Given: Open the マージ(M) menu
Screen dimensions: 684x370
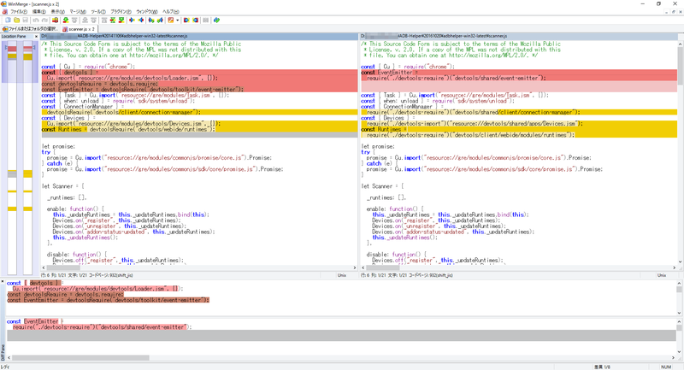Looking at the screenshot, I should [78, 12].
